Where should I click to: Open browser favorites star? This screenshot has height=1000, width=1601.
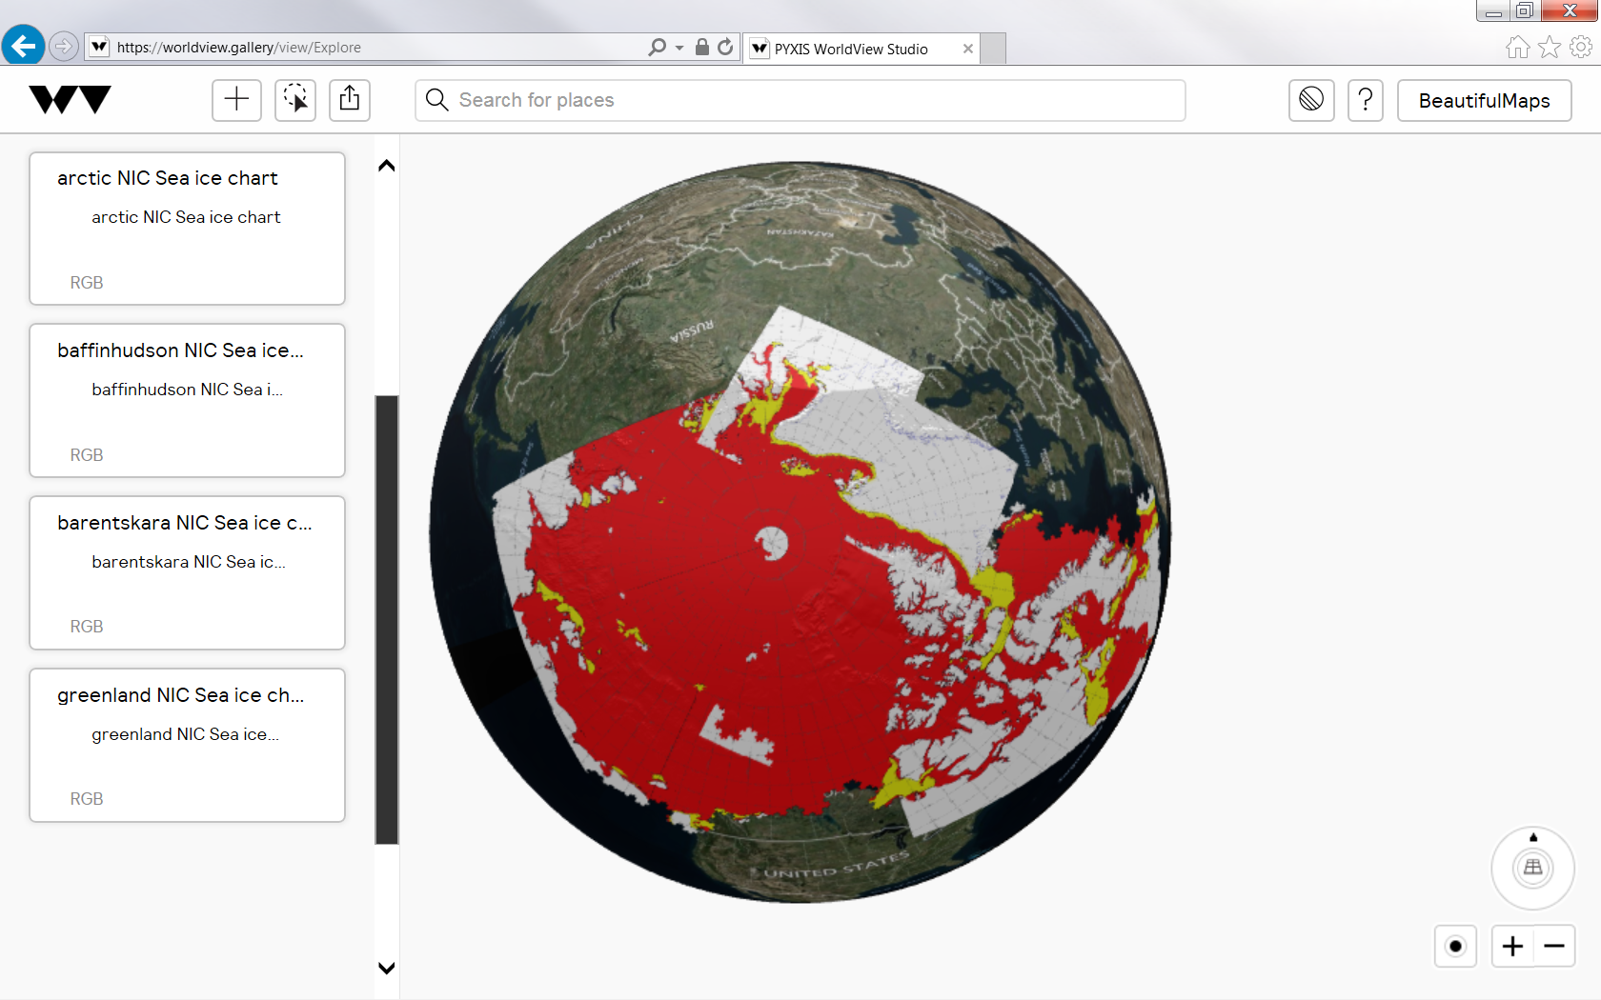[x=1550, y=47]
